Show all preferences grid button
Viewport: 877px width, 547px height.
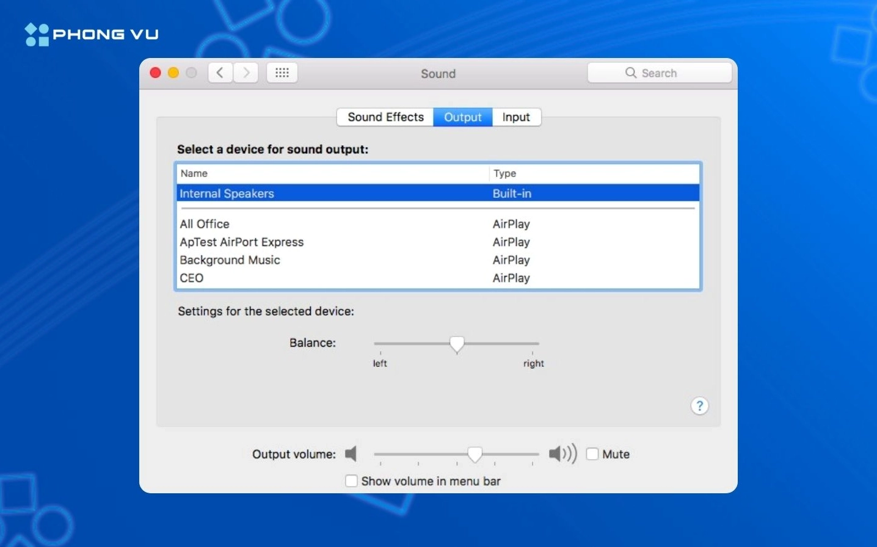(282, 73)
